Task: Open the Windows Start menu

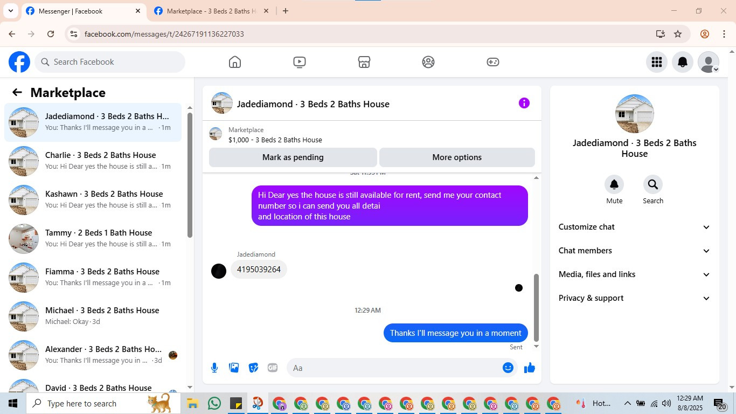Action: (13, 403)
